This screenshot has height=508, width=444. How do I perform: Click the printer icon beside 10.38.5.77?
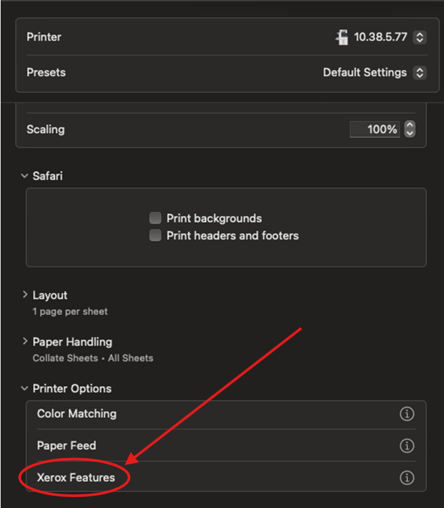tap(342, 38)
